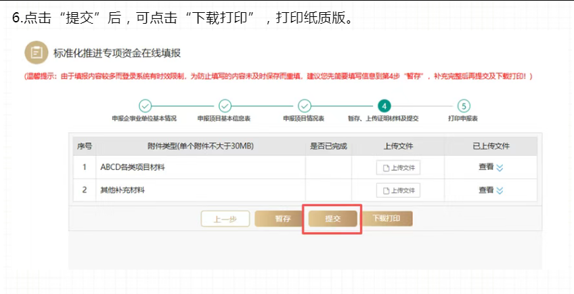Image resolution: width=574 pixels, height=294 pixels.
Task: Click column header 已上传文件
Action: [491, 146]
